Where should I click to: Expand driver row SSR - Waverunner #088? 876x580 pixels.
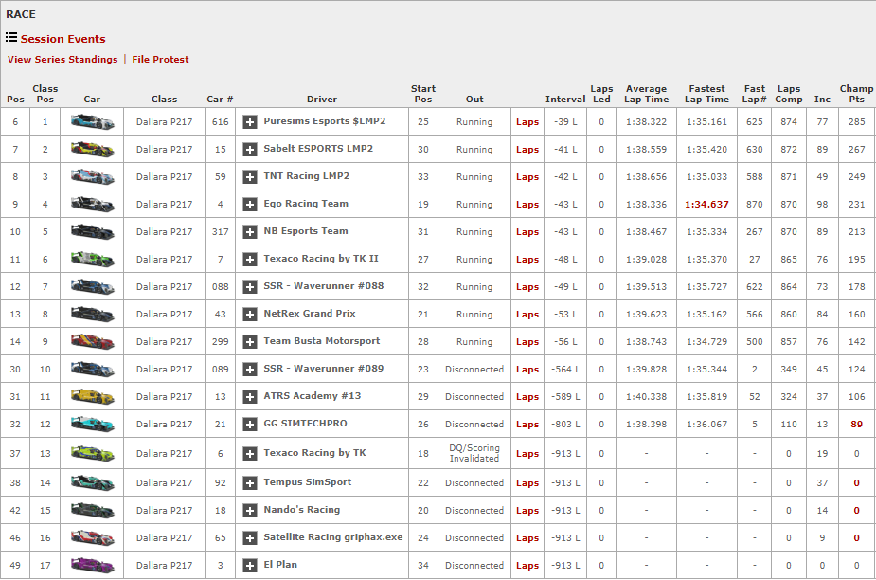[x=250, y=286]
